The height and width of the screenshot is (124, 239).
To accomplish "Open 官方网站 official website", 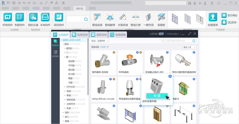I will [229, 15].
